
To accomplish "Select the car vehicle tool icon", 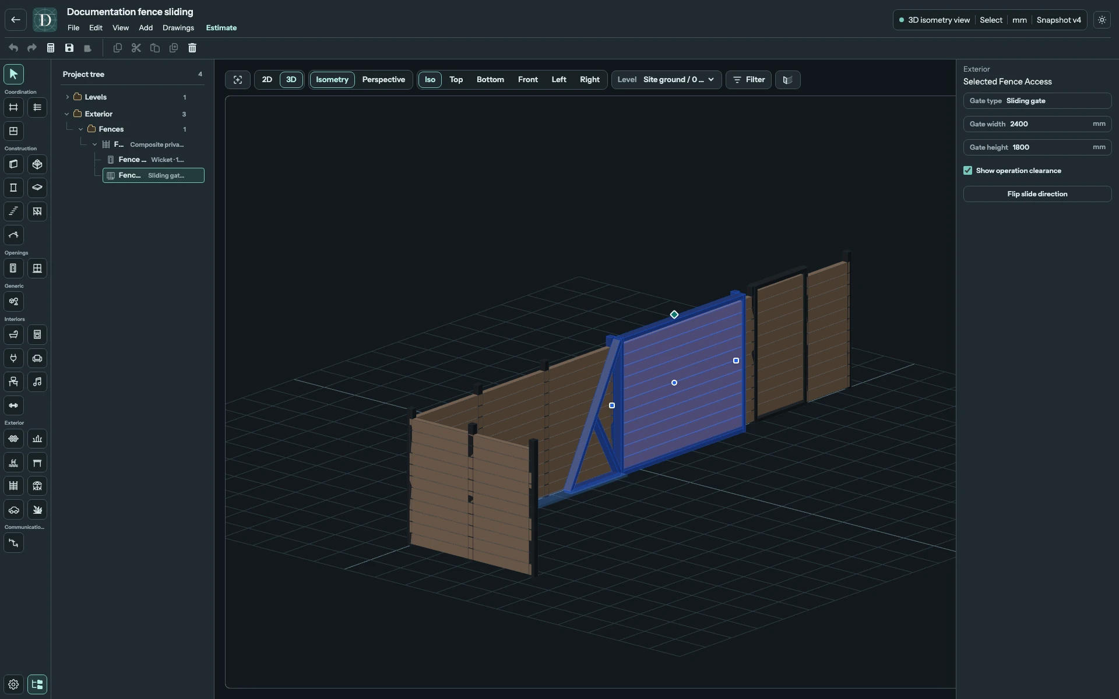I will [x=13, y=510].
